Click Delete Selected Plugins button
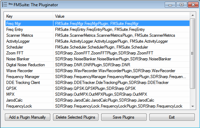 [x=76, y=117]
